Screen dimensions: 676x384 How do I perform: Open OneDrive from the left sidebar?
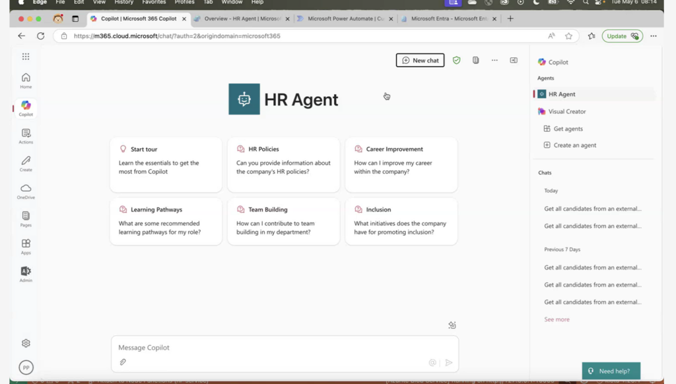[26, 192]
